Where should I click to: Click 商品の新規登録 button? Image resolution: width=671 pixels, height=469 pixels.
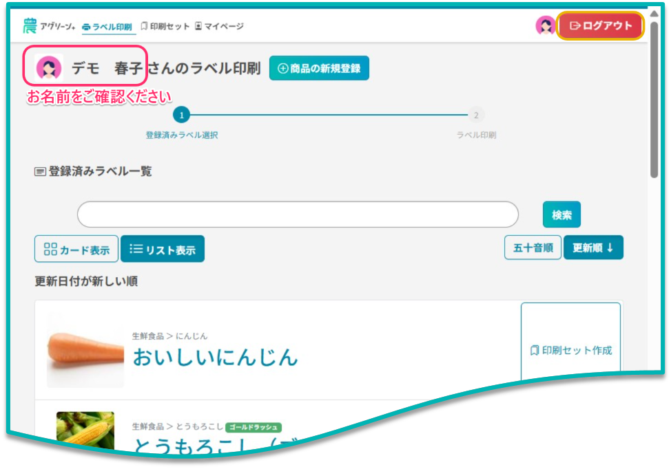click(319, 68)
